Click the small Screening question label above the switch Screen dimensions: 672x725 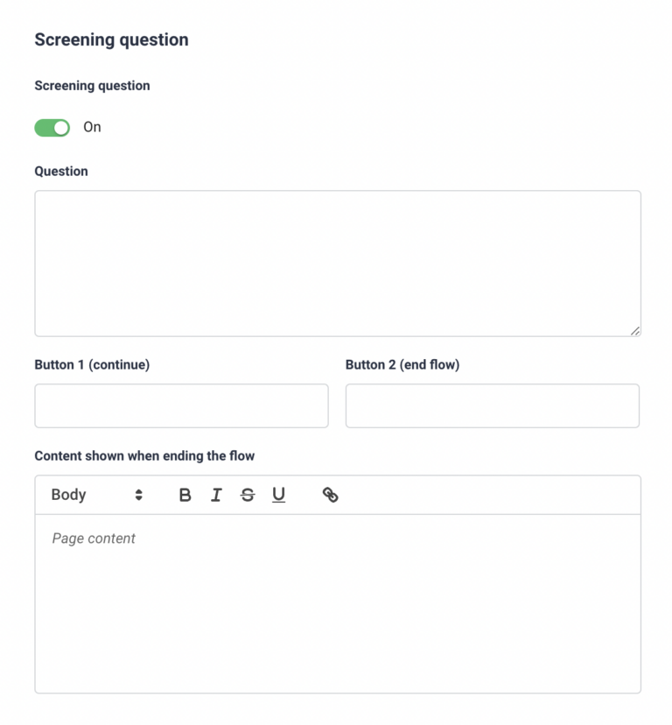[x=93, y=86]
